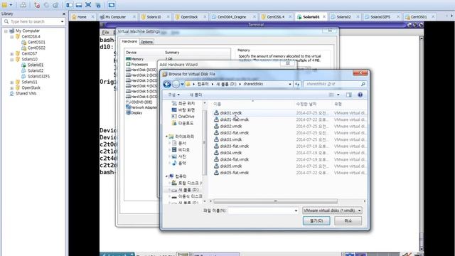Select CentOS01 in the Library tree
The width and height of the screenshot is (455, 256).
(36, 42)
